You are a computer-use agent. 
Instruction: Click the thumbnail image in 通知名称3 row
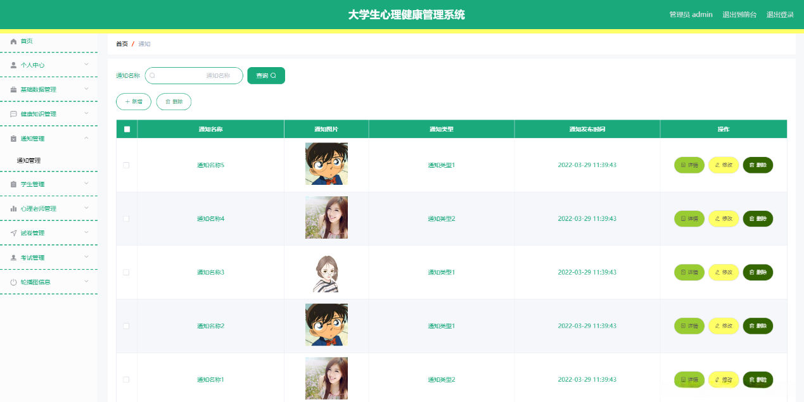pyautogui.click(x=326, y=271)
